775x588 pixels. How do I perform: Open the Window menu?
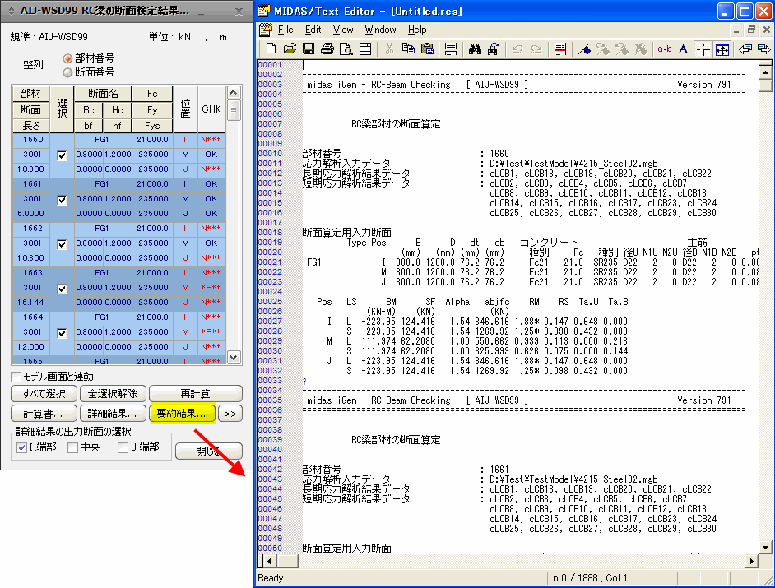pyautogui.click(x=381, y=30)
